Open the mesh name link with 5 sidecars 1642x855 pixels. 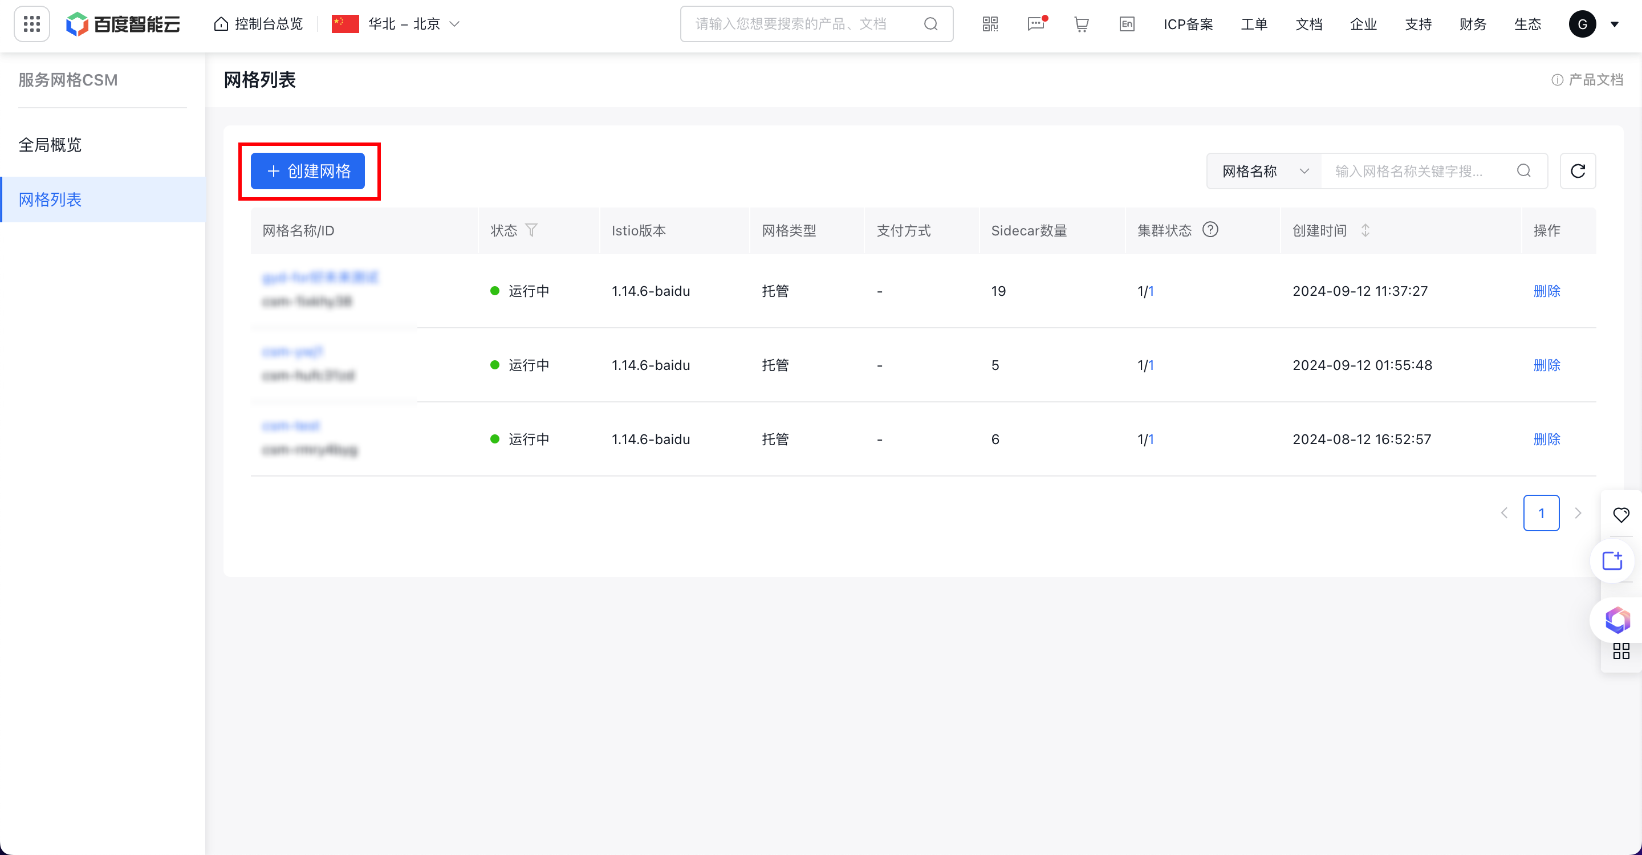pos(292,352)
